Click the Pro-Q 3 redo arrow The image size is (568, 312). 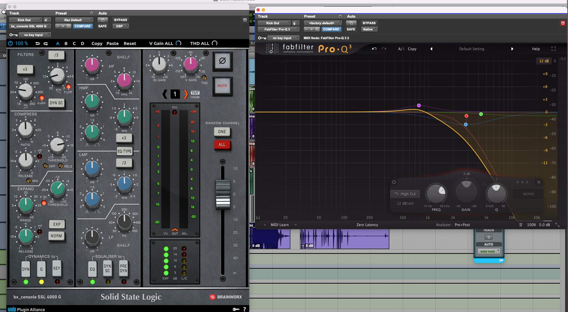(x=384, y=49)
